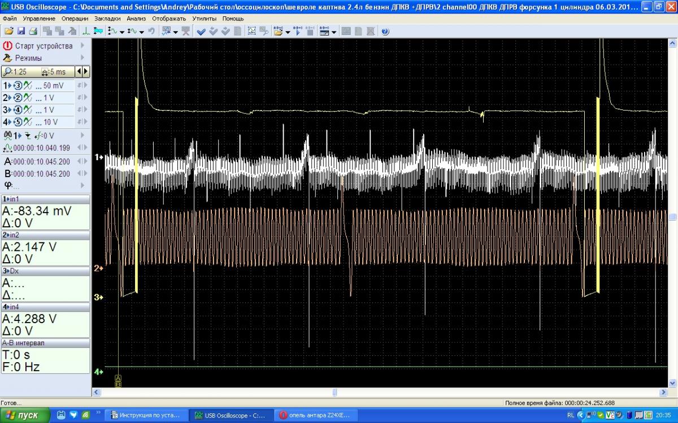Screen dimensions: 678x423
Task: Click the channel 3 zero-level marker on graph
Action: pyautogui.click(x=98, y=297)
